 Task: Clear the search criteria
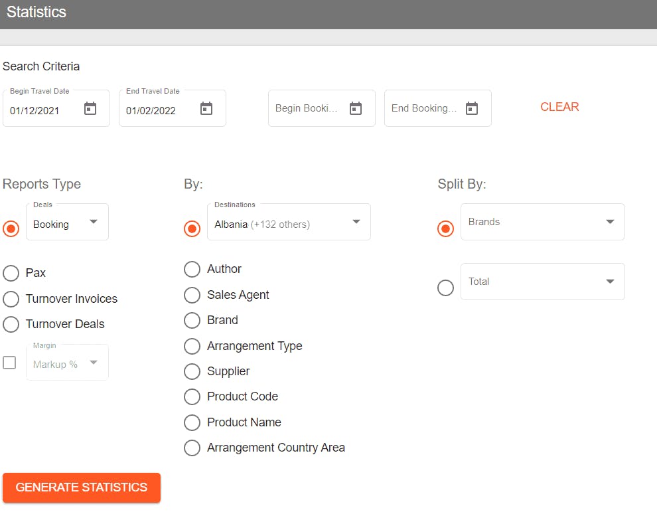tap(559, 107)
